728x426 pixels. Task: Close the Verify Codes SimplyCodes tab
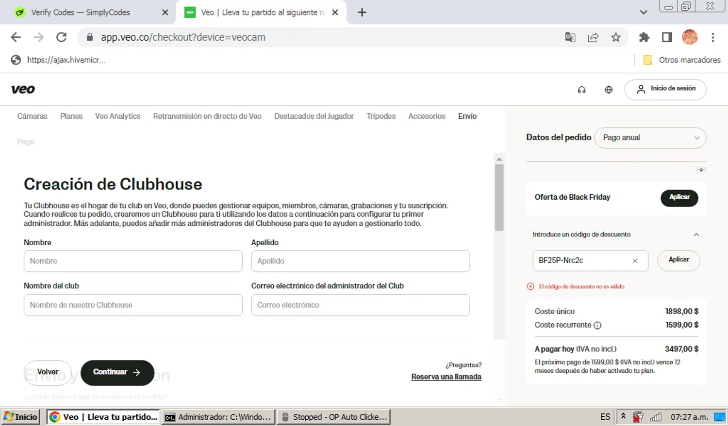point(165,13)
